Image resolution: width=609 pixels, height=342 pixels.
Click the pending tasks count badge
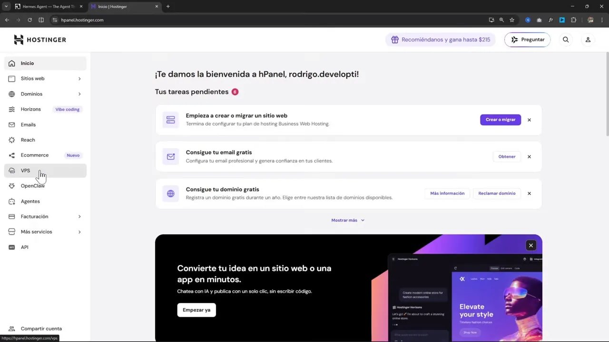(x=235, y=92)
